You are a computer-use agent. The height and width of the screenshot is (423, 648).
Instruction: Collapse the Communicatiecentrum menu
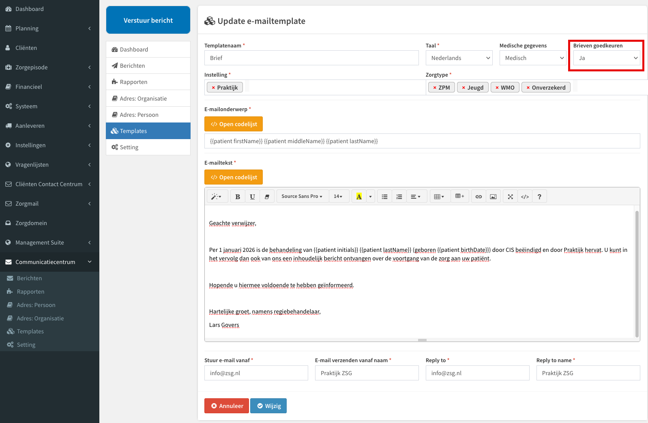pyautogui.click(x=49, y=262)
